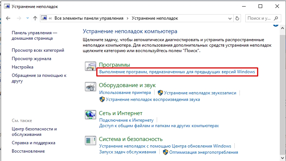Click "Устранение неполадок" breadcrumb in address bar
Viewport: 286px width, 161px height.
[155, 18]
